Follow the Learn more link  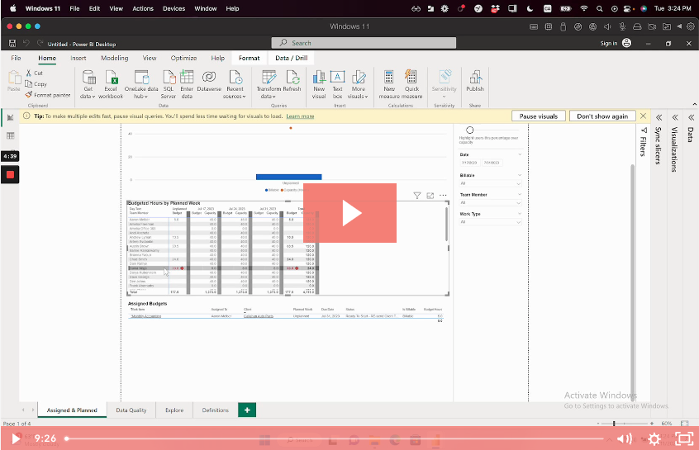300,116
